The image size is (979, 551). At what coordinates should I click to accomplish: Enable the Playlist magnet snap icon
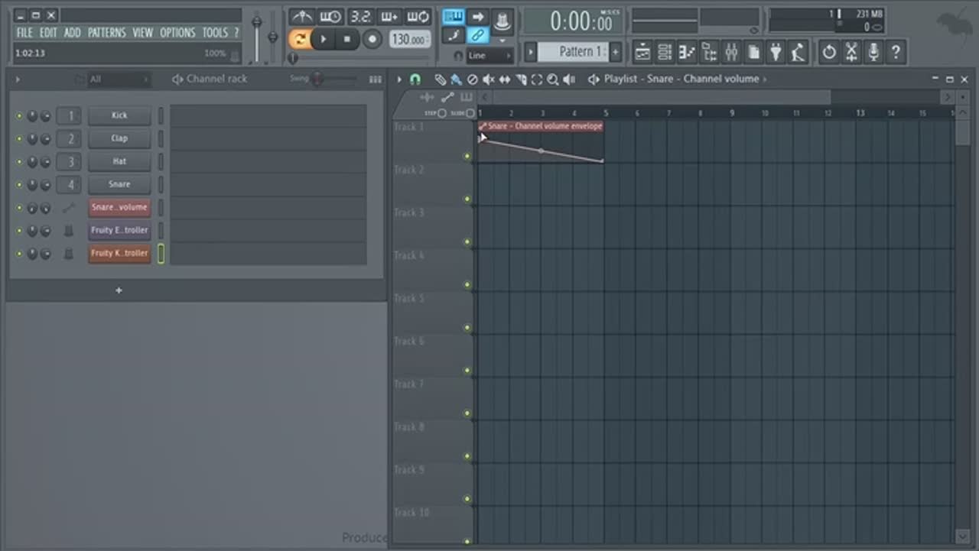click(x=415, y=79)
